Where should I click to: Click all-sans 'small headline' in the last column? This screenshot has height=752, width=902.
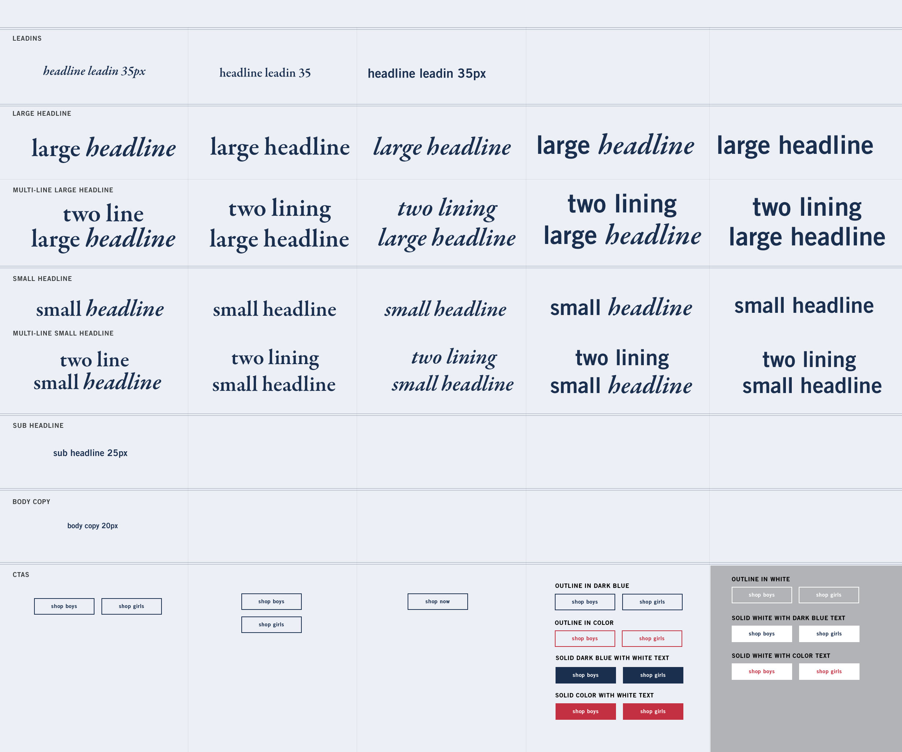[803, 306]
